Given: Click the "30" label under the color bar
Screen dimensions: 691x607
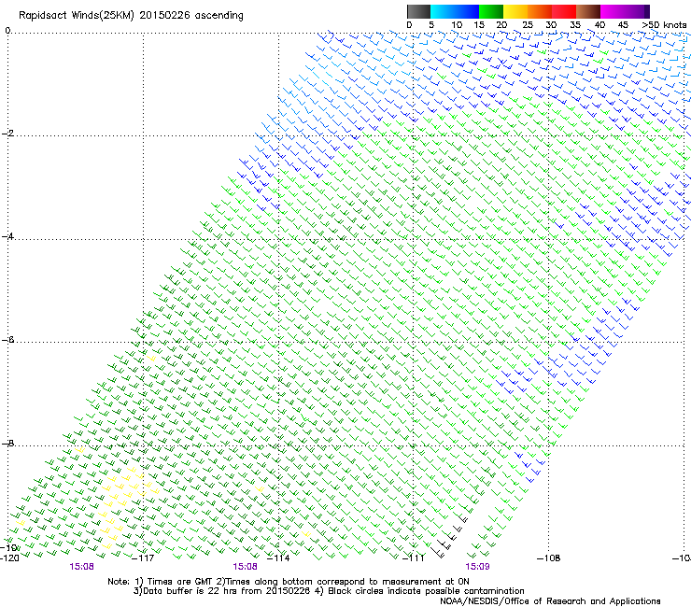Looking at the screenshot, I should click(551, 25).
